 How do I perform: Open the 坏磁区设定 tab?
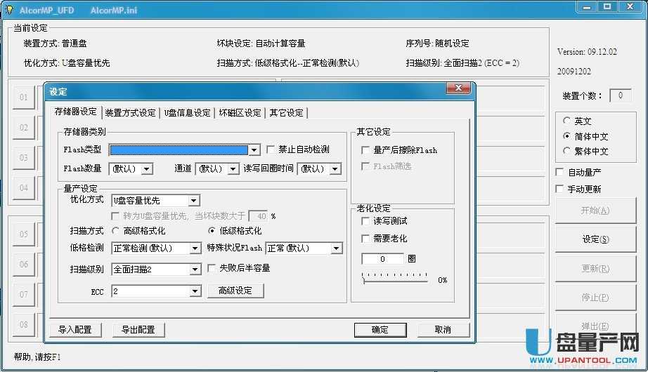click(240, 113)
